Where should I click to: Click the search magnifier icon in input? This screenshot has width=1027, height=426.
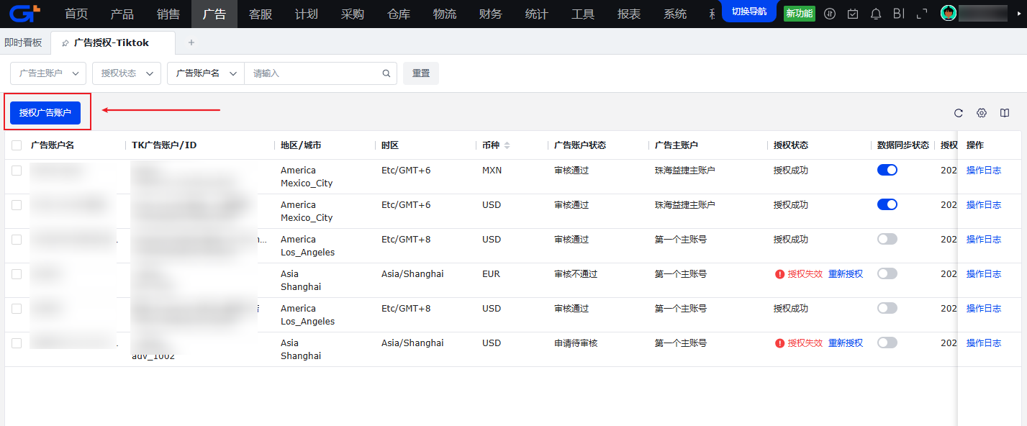(386, 73)
